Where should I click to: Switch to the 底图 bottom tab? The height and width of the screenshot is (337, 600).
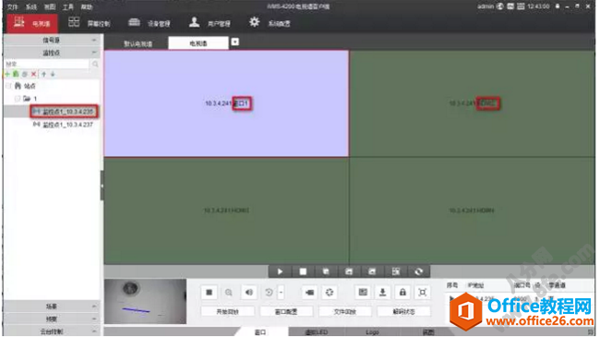click(x=428, y=332)
